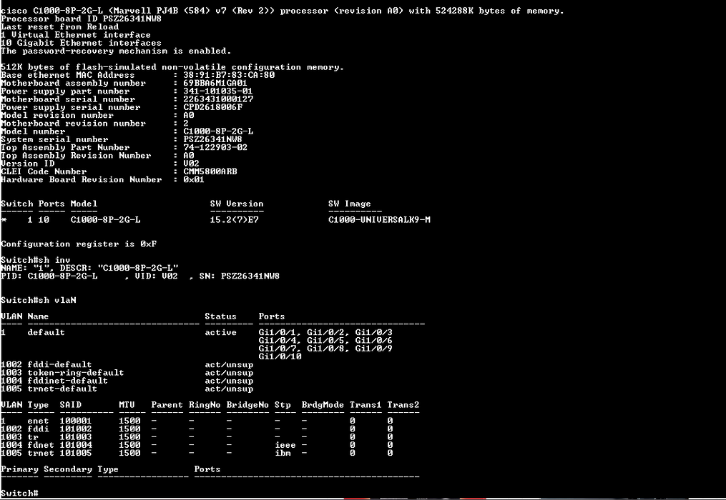Click the password-recovery mechanism enabled line
The image size is (726, 500).
(116, 51)
